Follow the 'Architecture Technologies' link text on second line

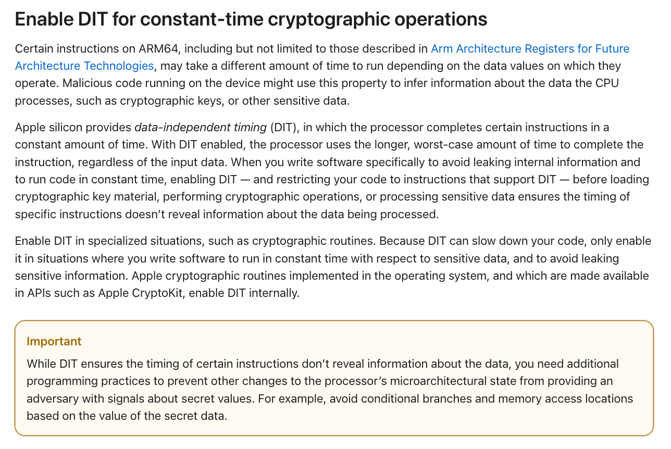(x=84, y=66)
